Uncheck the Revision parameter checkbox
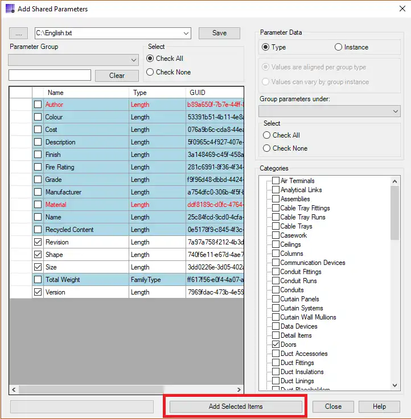411x419 pixels. (38, 242)
